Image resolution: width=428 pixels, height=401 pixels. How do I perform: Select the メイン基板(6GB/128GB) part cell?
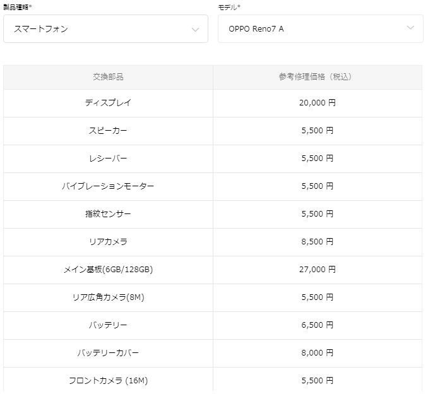click(108, 270)
